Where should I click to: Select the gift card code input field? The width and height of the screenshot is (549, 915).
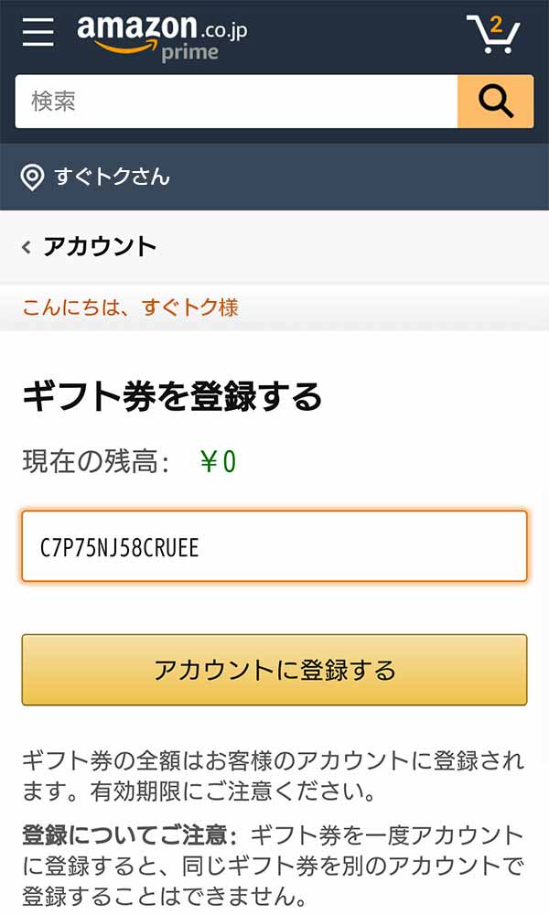pos(274,546)
